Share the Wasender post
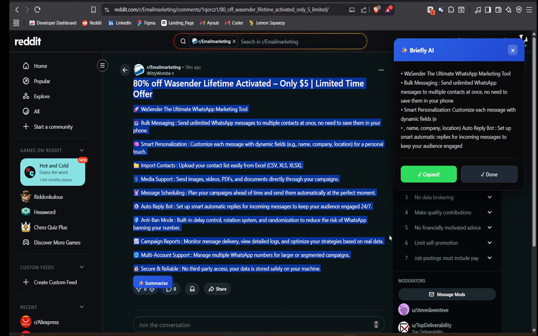The image size is (538, 336). coord(217,289)
